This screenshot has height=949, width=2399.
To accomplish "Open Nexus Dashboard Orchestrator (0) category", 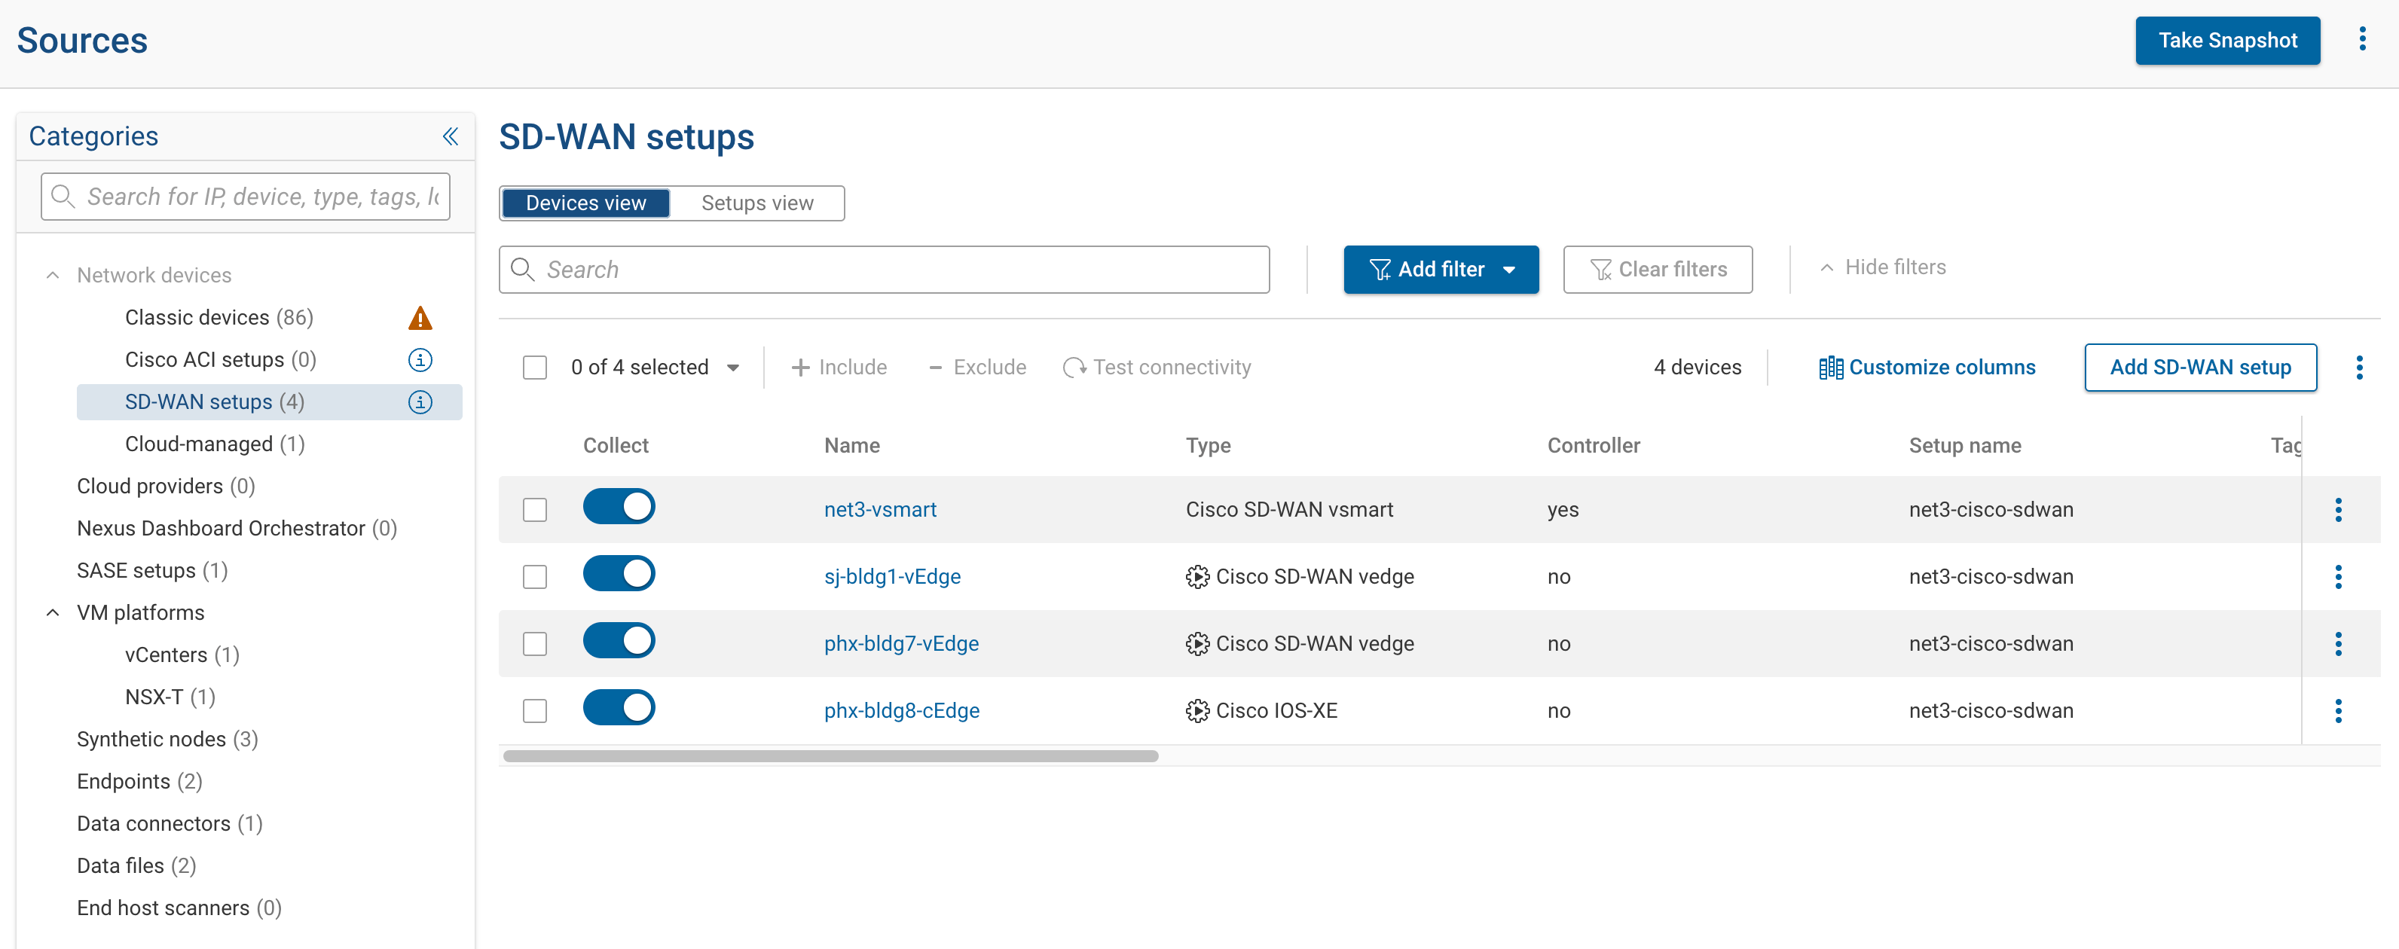I will tap(237, 528).
